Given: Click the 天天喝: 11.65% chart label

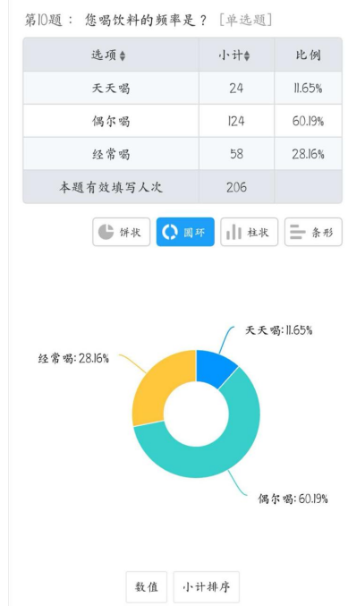Looking at the screenshot, I should click(x=278, y=330).
